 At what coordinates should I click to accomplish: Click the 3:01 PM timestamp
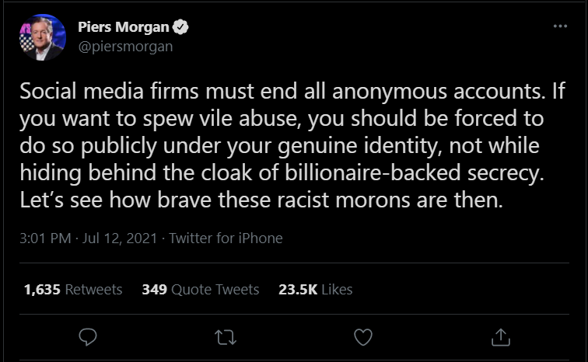(45, 238)
